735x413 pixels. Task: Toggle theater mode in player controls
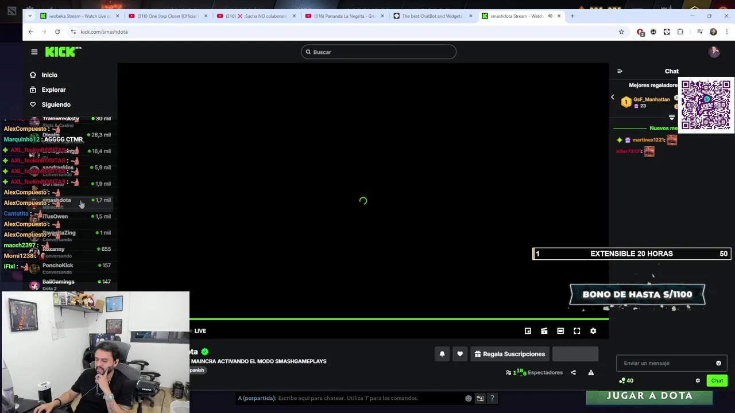[560, 331]
